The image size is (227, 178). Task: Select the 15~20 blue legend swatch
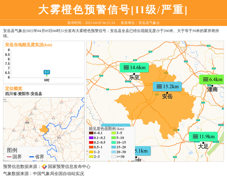click(113, 147)
